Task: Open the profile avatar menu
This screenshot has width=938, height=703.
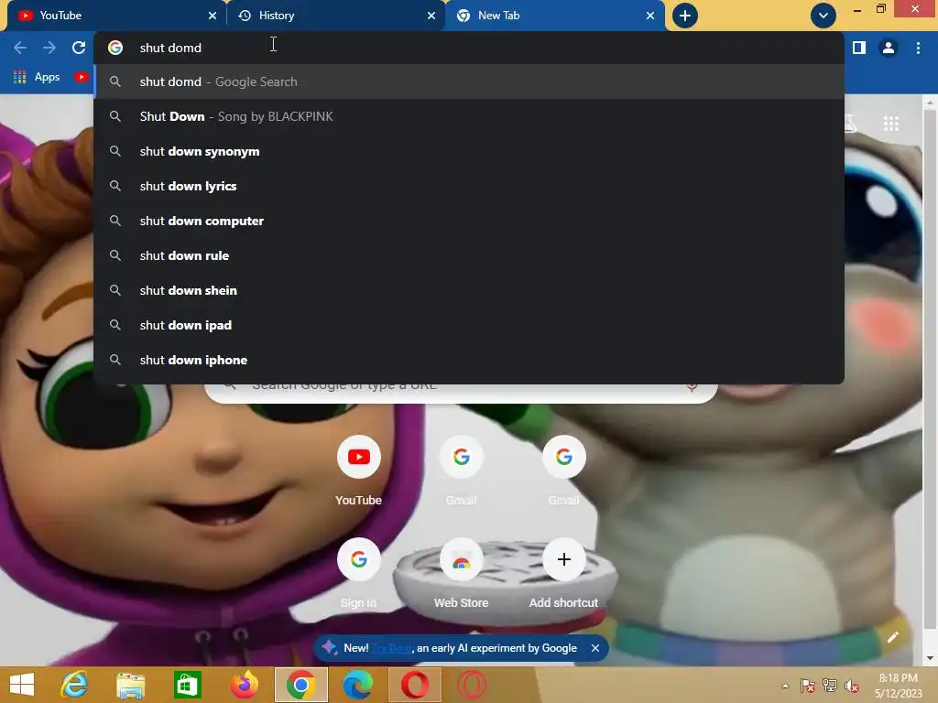Action: 889,48
